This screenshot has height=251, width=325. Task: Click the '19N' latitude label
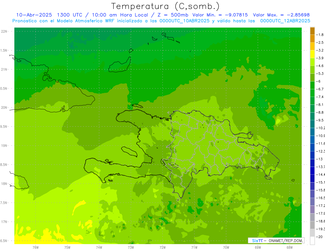click(5, 146)
